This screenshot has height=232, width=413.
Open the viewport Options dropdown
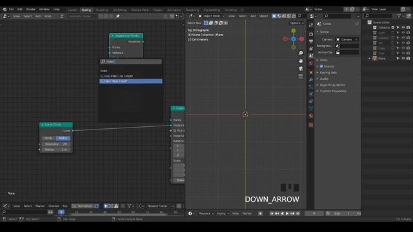coord(297,23)
